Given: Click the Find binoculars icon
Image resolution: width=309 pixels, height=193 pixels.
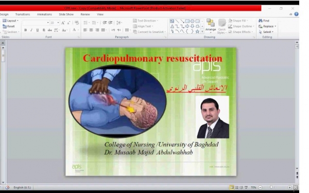Looking at the screenshot, I should [x=260, y=21].
